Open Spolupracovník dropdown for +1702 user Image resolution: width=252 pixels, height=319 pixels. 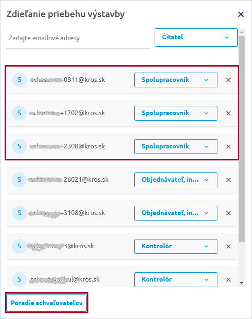(x=176, y=113)
